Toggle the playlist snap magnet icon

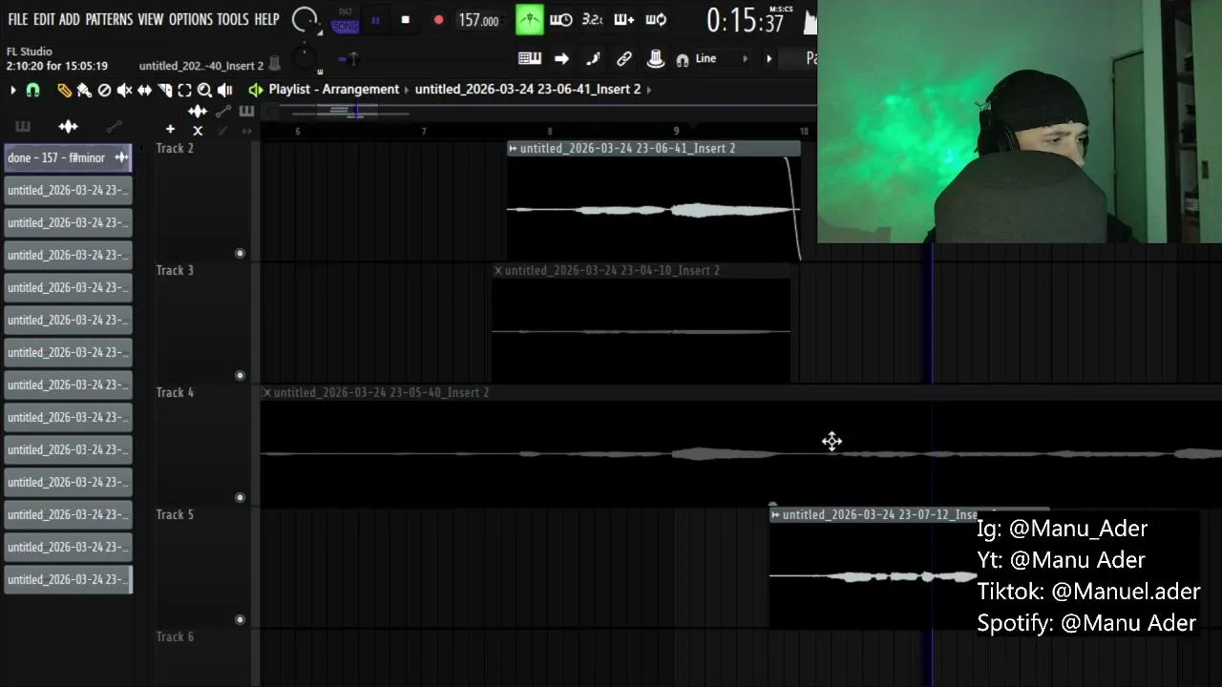32,90
